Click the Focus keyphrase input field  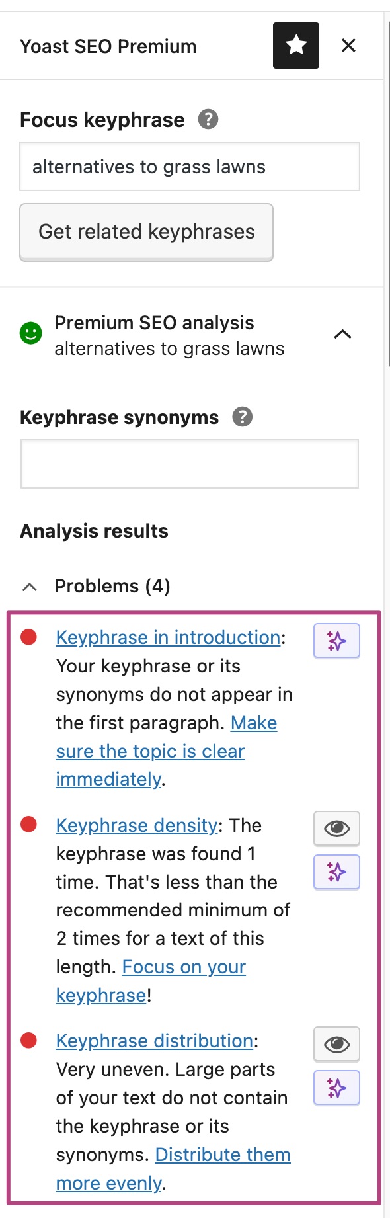190,167
